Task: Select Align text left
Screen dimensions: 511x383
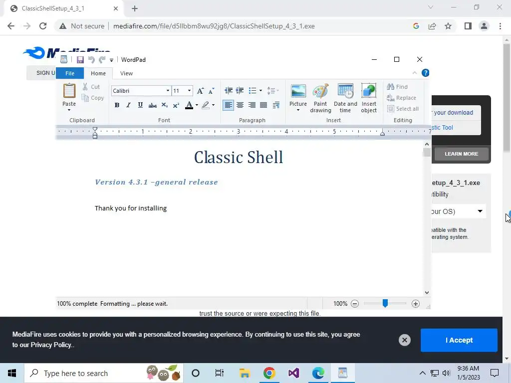Action: (228, 105)
